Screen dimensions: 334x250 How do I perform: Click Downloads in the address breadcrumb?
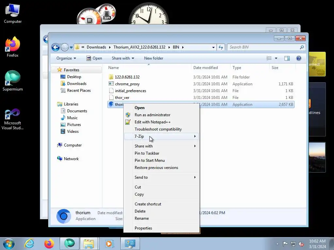[96, 47]
